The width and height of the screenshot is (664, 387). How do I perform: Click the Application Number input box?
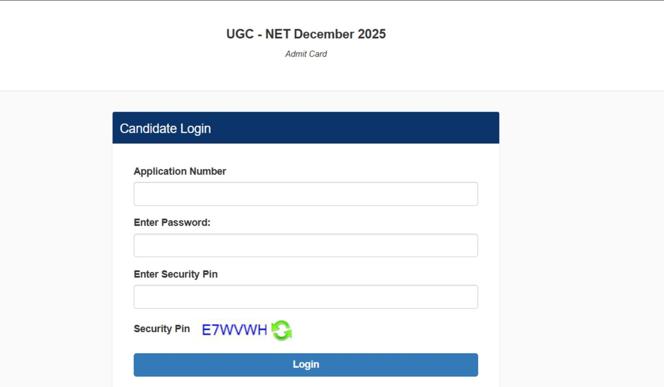[305, 193]
